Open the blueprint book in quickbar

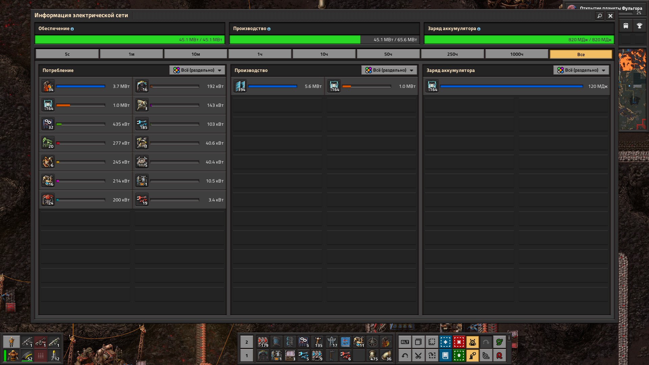345,342
